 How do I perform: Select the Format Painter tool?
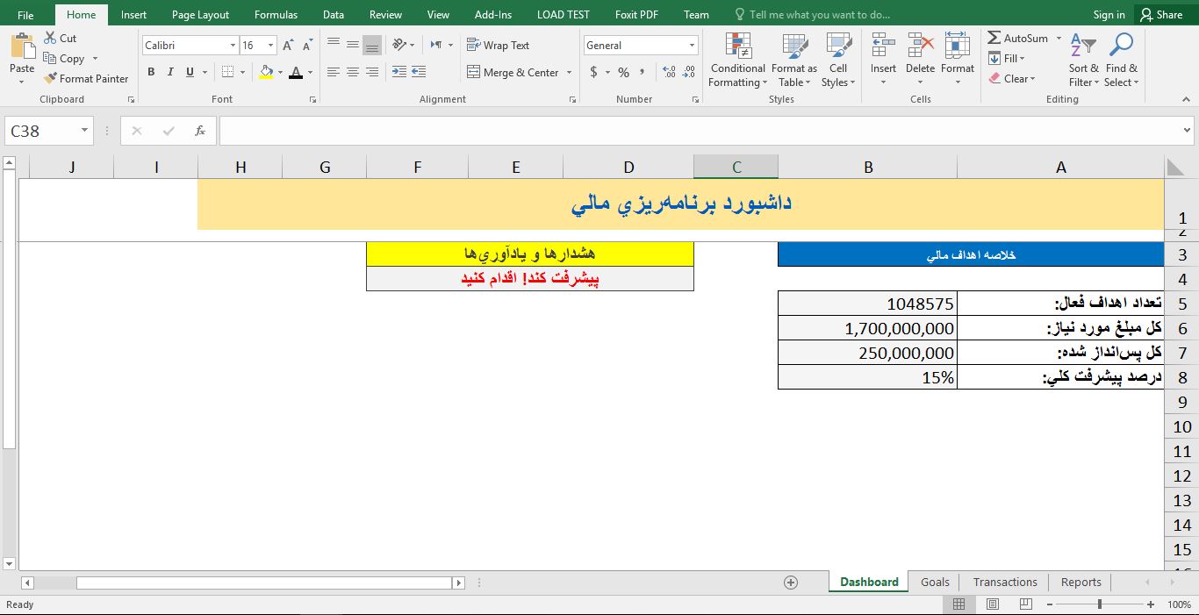click(85, 78)
